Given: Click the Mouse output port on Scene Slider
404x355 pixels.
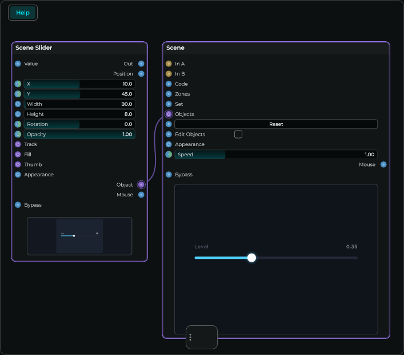Looking at the screenshot, I should pos(141,195).
